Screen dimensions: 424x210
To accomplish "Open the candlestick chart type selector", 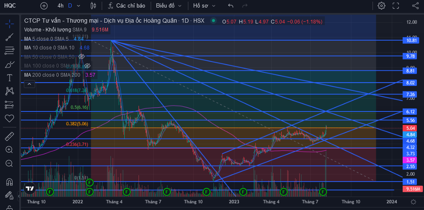I will pyautogui.click(x=93, y=5).
